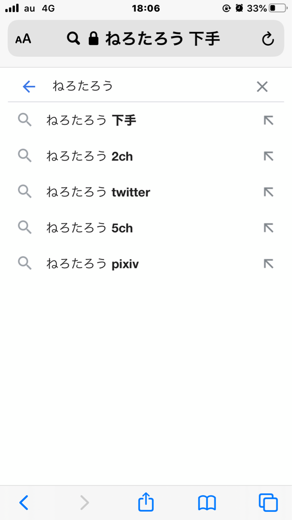Clear the search field with the X
Viewport: 292px width, 520px height.
pos(262,86)
